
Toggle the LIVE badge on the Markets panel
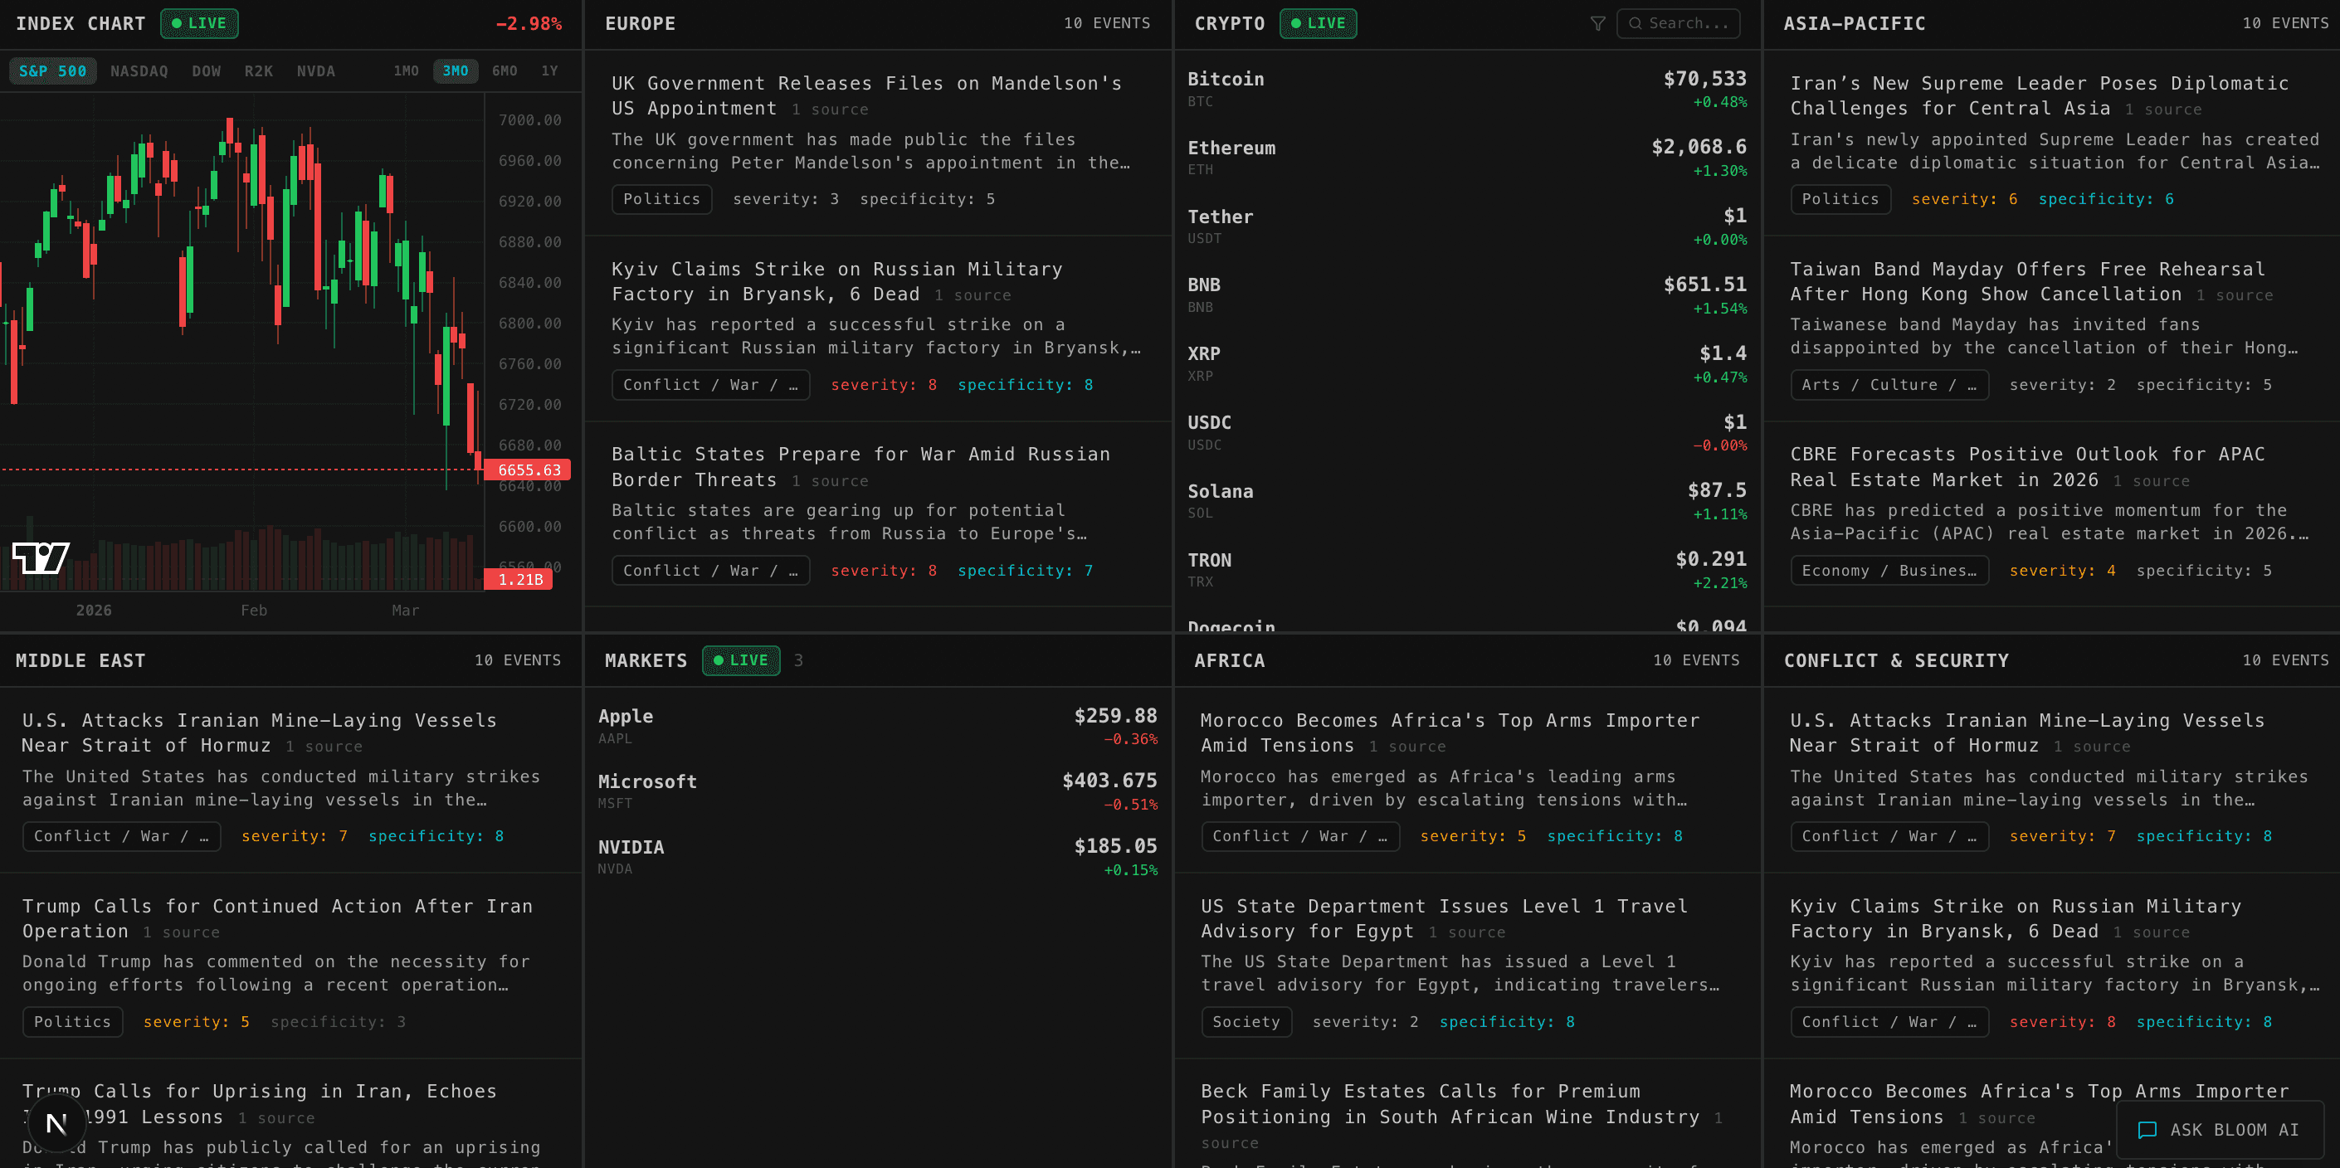[740, 660]
